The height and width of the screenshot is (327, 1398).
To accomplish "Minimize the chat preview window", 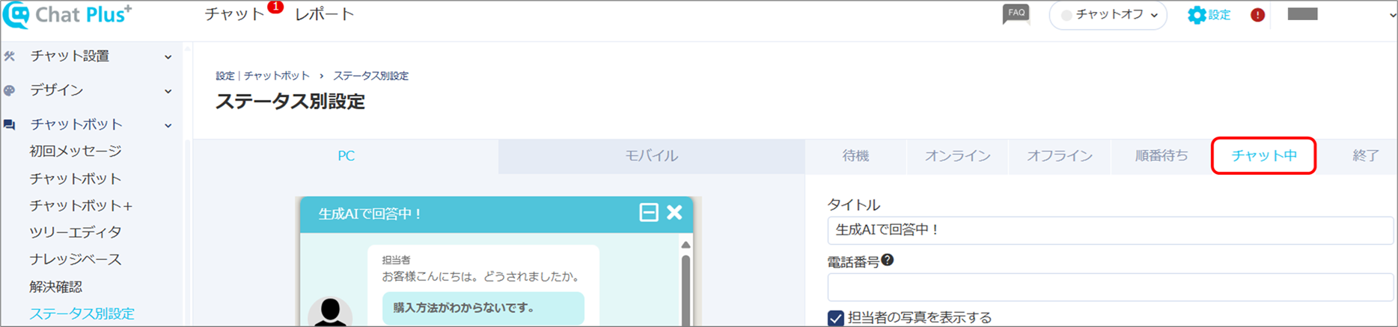I will coord(649,213).
